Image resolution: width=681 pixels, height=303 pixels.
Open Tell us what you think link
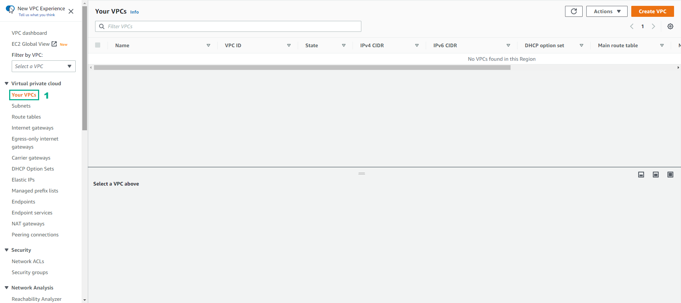(x=37, y=15)
